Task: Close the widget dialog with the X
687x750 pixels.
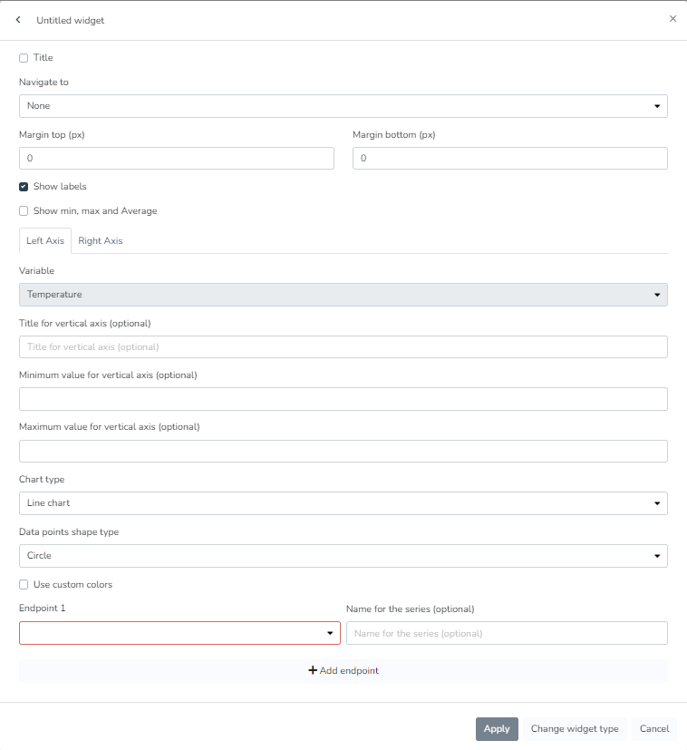Action: tap(672, 19)
